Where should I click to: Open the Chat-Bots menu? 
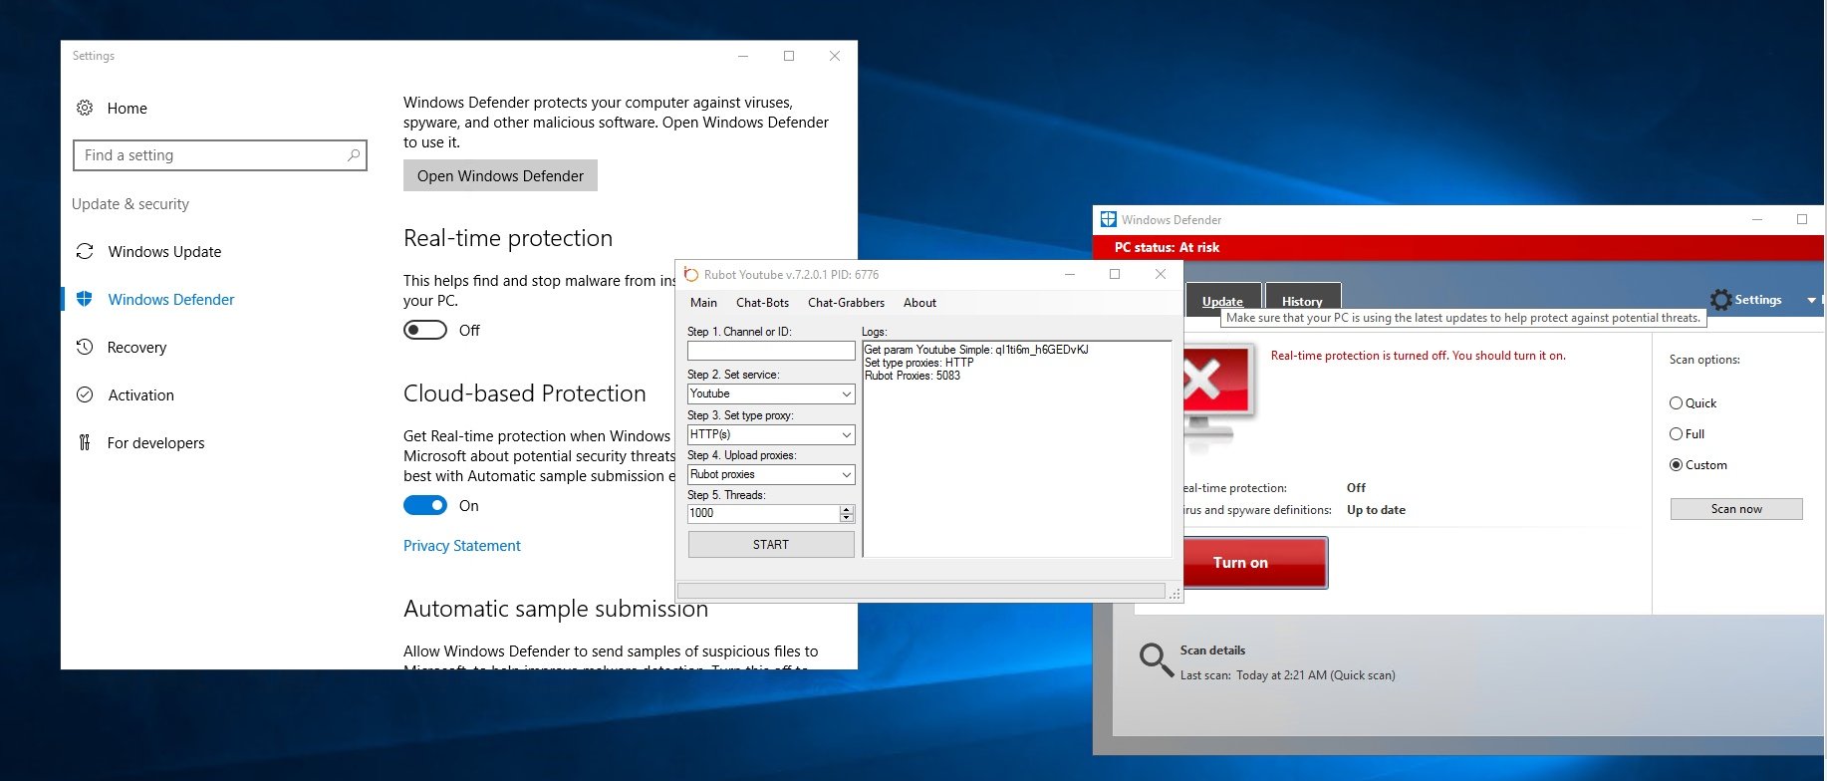(762, 303)
